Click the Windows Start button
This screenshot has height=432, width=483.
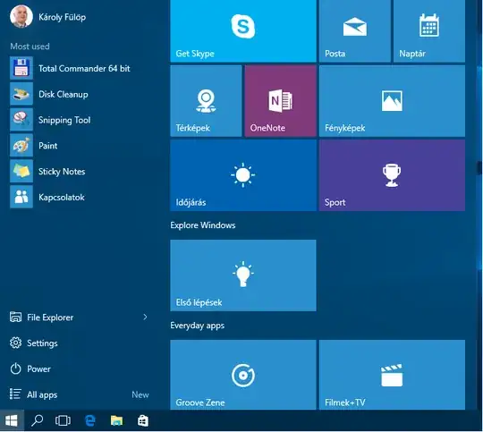(x=12, y=420)
